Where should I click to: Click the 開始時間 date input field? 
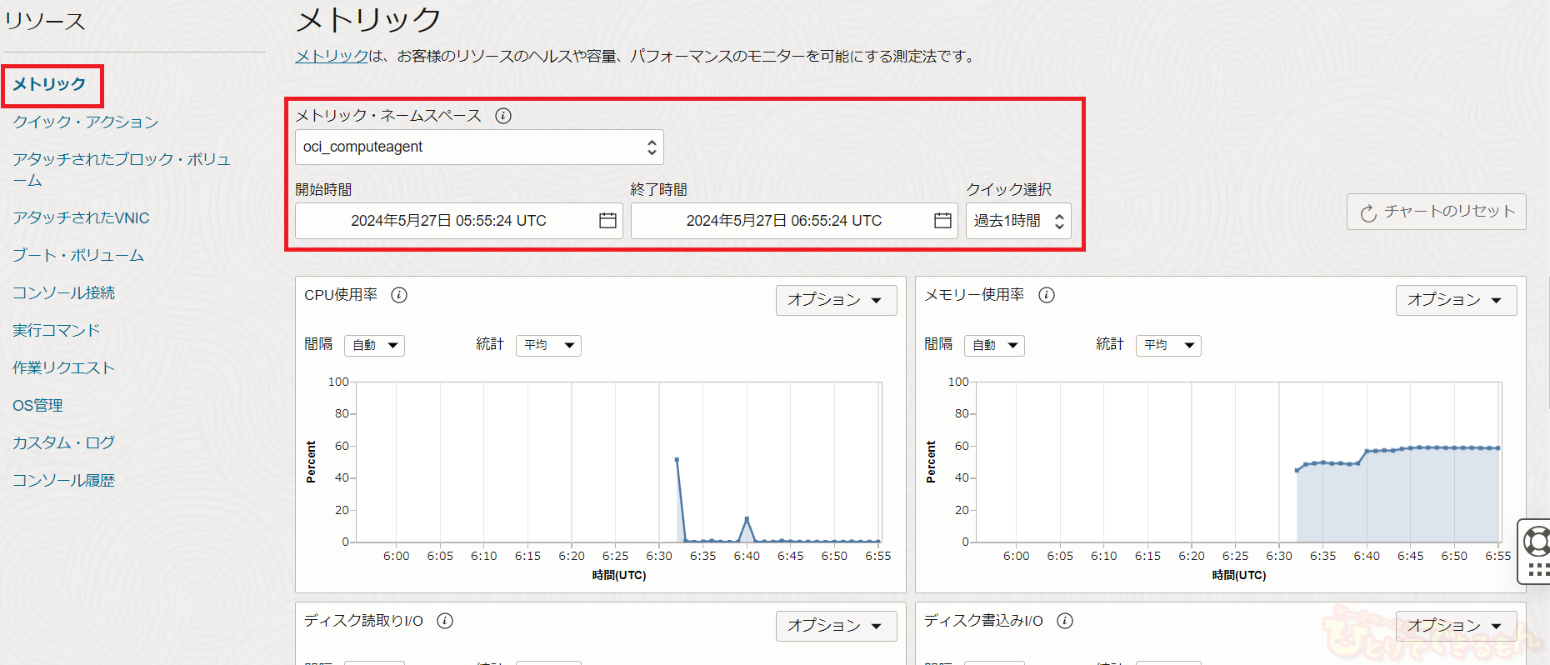coord(448,221)
